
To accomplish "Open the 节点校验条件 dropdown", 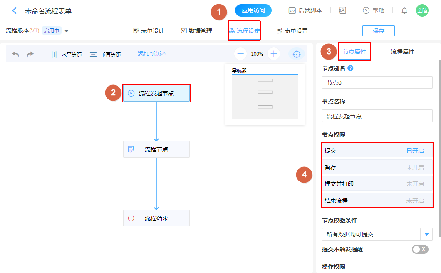I will click(426, 234).
